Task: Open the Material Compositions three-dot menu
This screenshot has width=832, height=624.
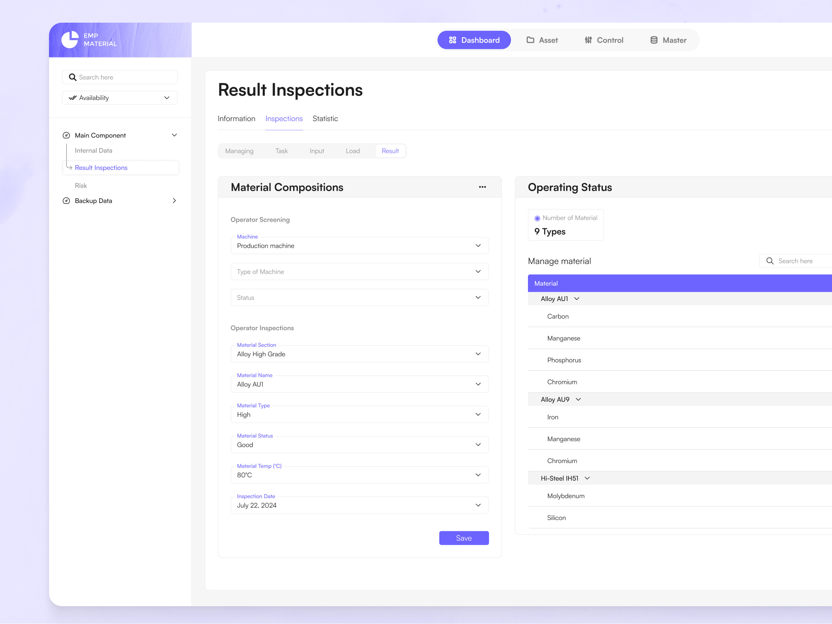Action: click(482, 187)
